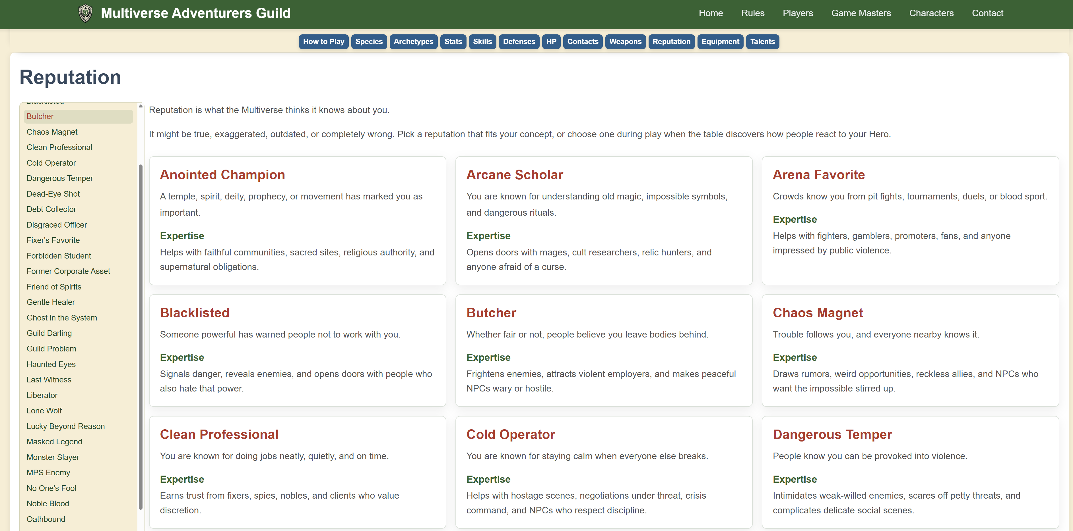Jump to Noble Blood entry

[78, 503]
